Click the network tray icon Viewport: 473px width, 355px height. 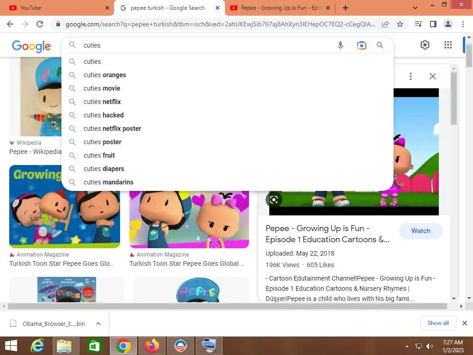click(x=418, y=346)
